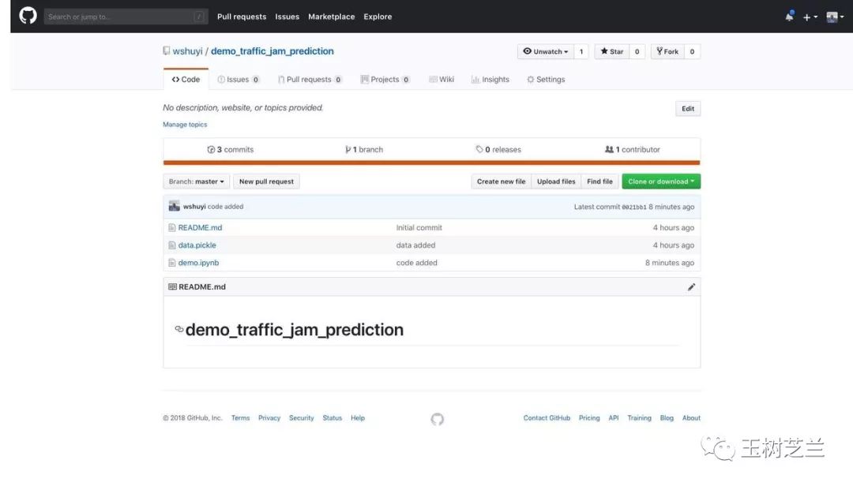Click file icon beside demo.ipynb
Image resolution: width=853 pixels, height=486 pixels.
pyautogui.click(x=172, y=263)
